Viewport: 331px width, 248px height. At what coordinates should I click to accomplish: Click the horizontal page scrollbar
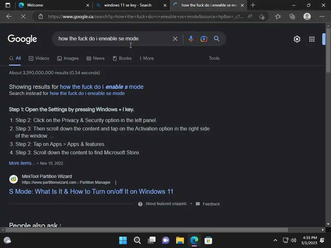pyautogui.click(x=147, y=230)
